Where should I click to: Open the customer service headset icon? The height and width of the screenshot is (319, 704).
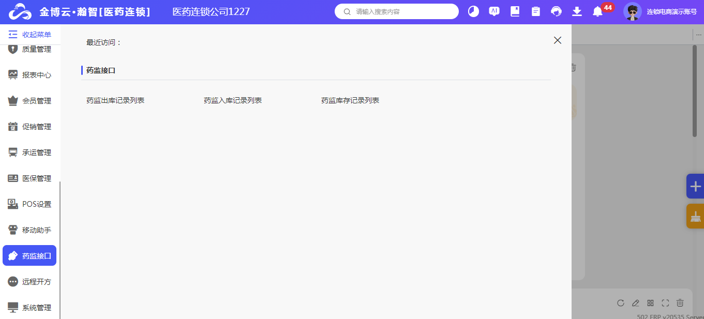557,11
